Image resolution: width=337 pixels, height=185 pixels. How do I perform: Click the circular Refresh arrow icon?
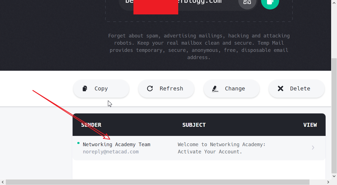150,88
